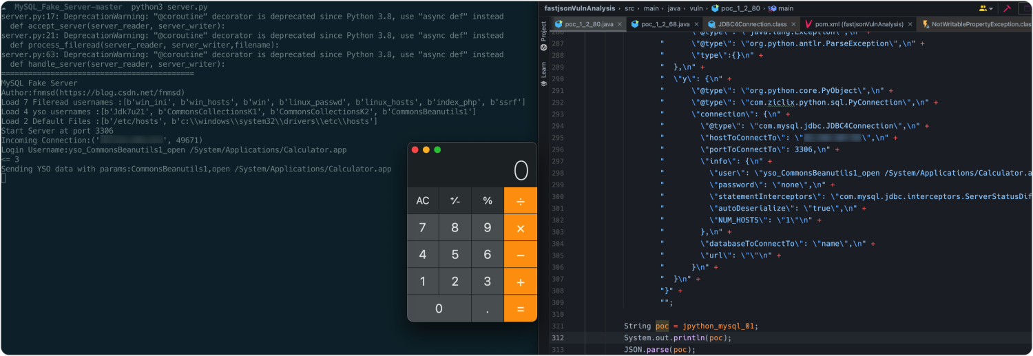Click the plus button on Calculator
This screenshot has height=356, width=1033.
521,281
